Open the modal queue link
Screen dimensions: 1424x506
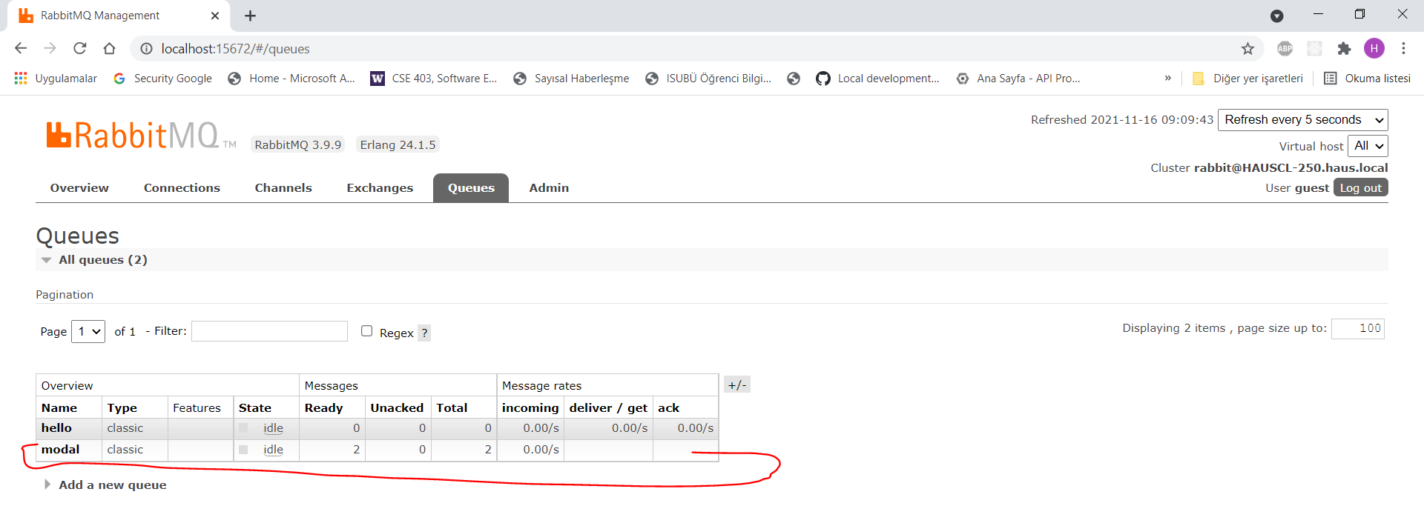coord(60,450)
